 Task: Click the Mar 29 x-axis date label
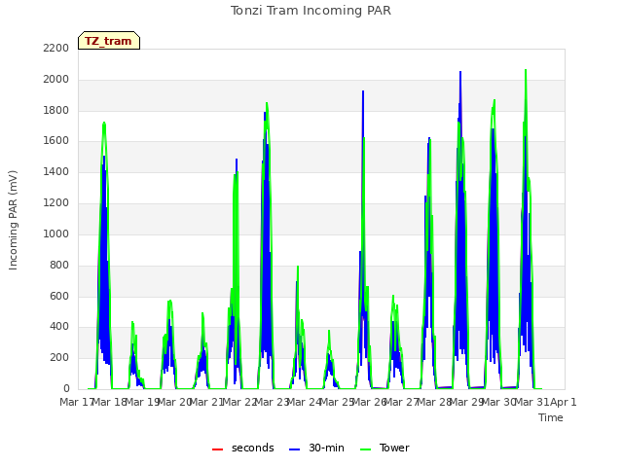467,402
